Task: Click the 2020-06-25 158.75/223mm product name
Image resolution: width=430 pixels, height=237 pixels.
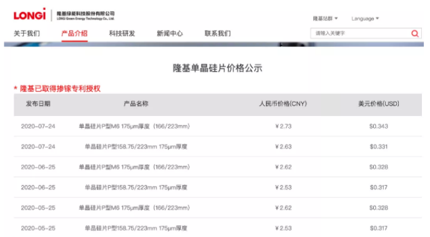Action: pyautogui.click(x=136, y=187)
